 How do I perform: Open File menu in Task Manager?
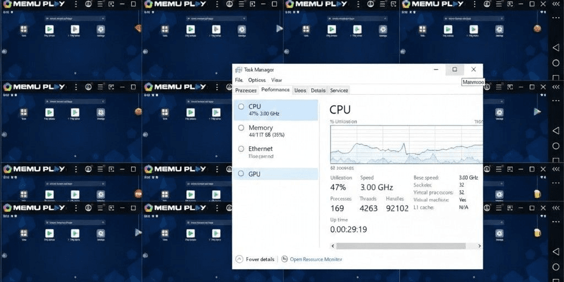coord(239,80)
